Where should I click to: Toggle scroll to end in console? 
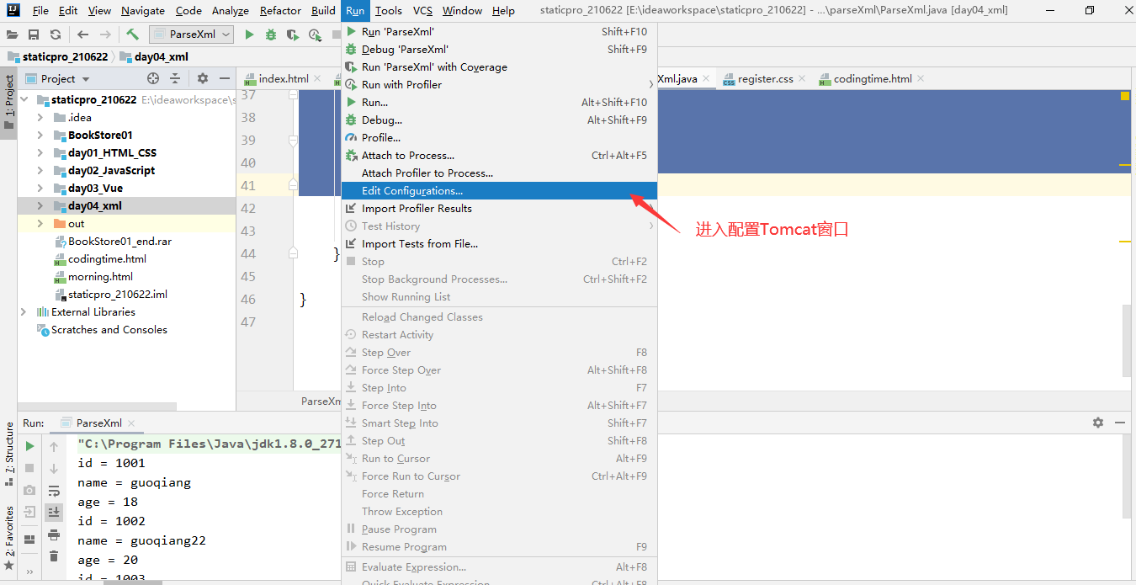(54, 512)
